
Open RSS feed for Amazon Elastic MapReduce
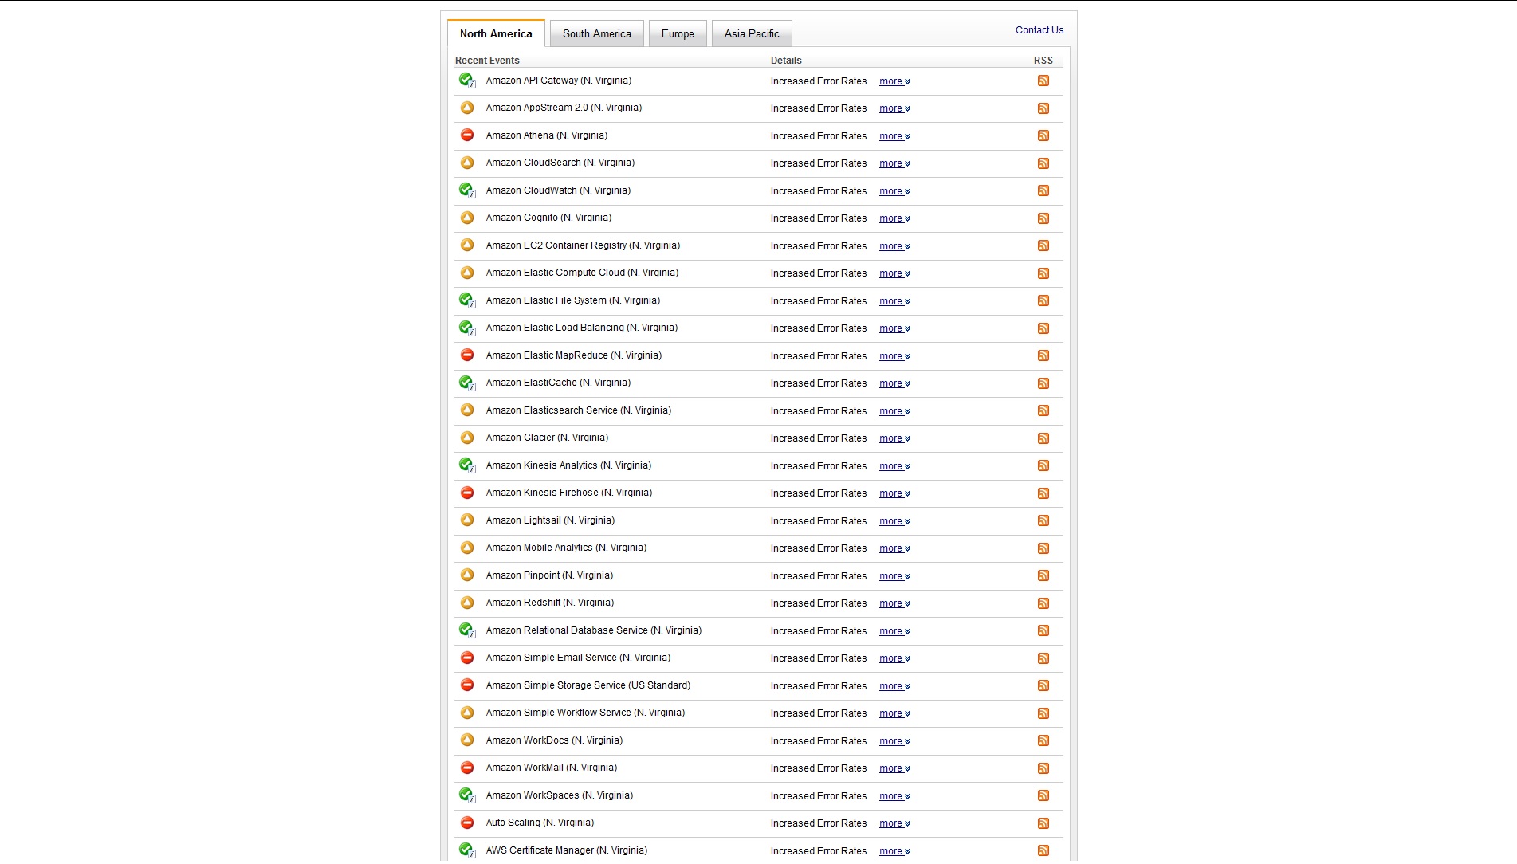coord(1043,355)
